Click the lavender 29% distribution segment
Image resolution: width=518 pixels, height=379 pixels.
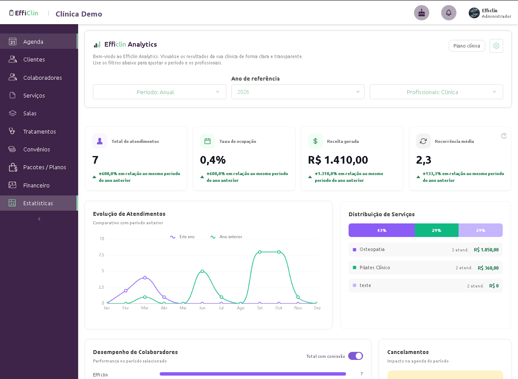click(481, 230)
